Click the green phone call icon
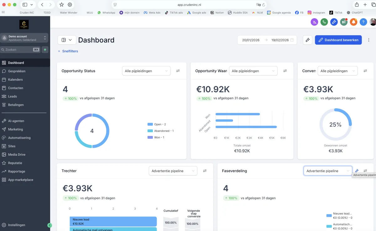Image resolution: width=376 pixels, height=231 pixels. (x=324, y=22)
